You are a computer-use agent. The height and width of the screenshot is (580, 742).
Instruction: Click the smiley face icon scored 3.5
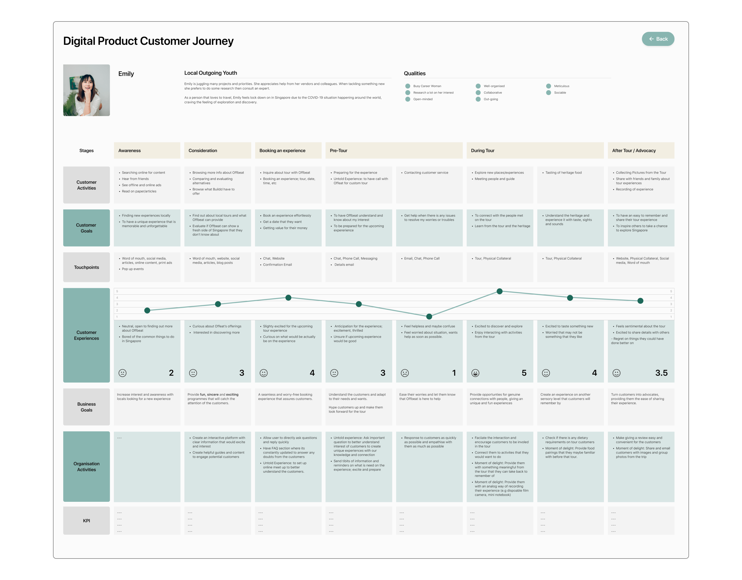tap(616, 373)
